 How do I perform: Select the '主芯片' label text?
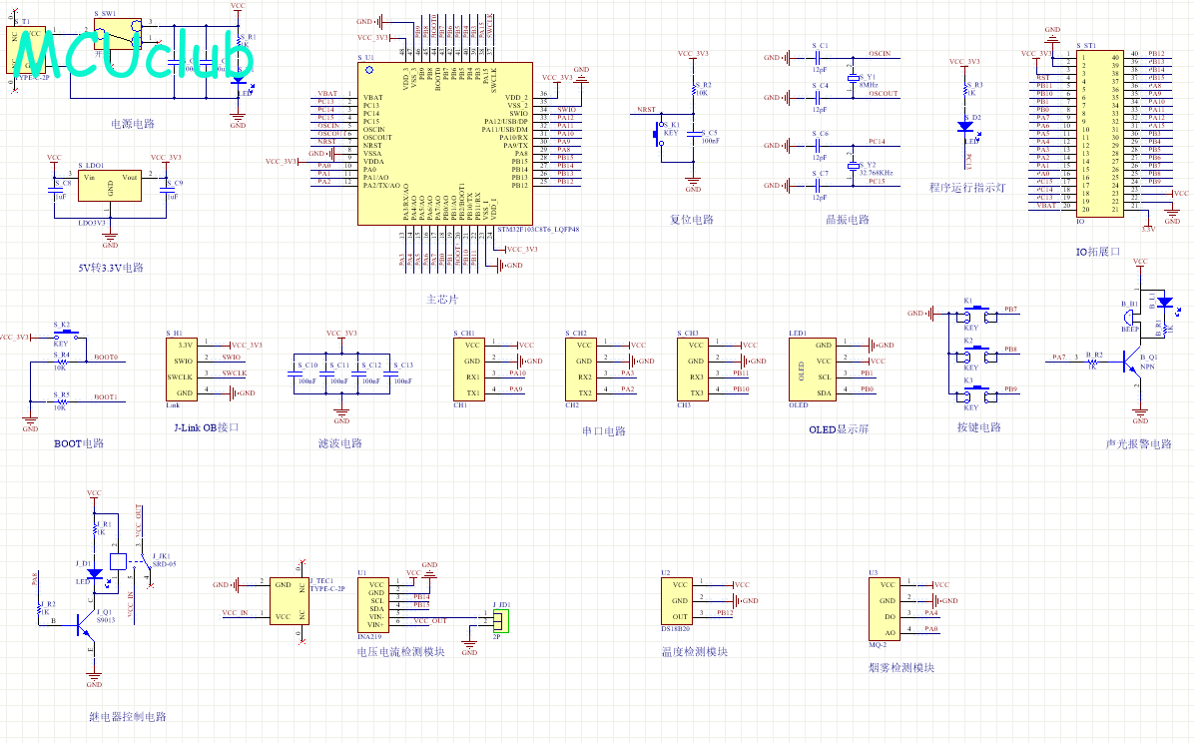[x=442, y=300]
